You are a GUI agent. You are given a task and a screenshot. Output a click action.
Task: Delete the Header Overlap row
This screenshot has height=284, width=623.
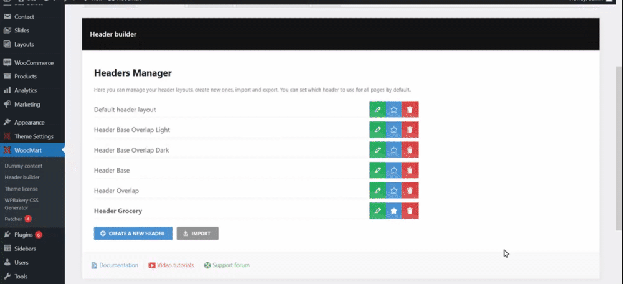[x=410, y=190]
